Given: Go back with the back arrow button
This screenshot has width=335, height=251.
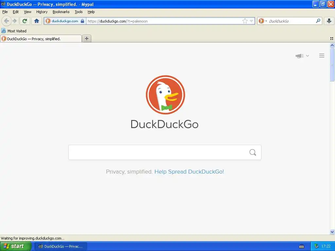Looking at the screenshot, I should click(7, 21).
